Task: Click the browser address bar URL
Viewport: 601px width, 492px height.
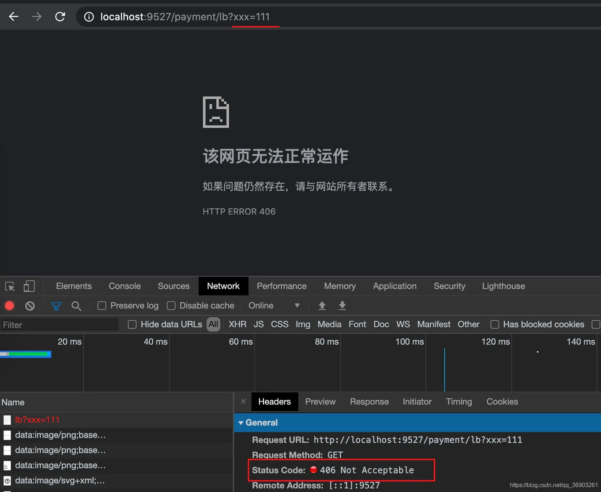Action: coord(185,17)
